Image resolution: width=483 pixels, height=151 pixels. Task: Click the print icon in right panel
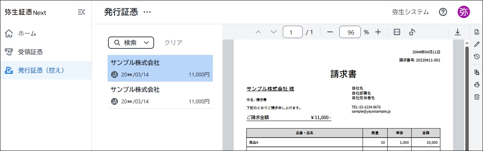tap(477, 85)
